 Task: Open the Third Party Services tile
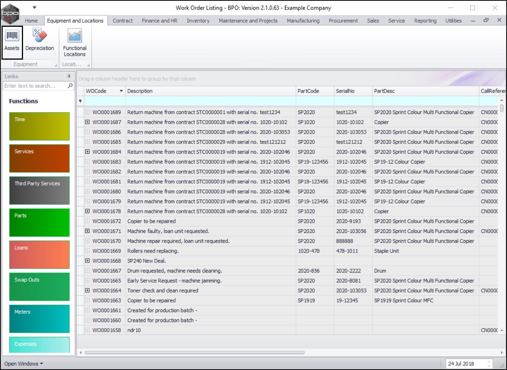point(39,190)
